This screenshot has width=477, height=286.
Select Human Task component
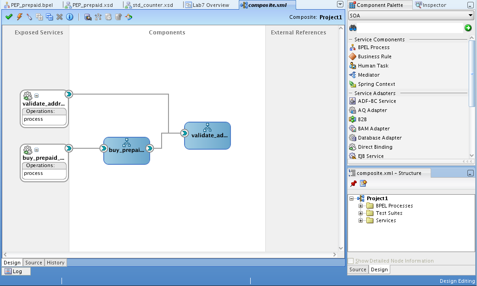[373, 66]
